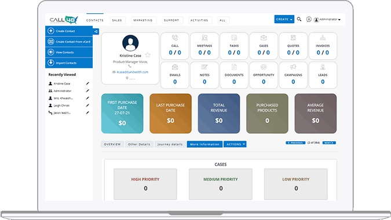Collapse the sidebar with arrow toggle
Screen dimensions: 391x220
pyautogui.click(x=96, y=31)
